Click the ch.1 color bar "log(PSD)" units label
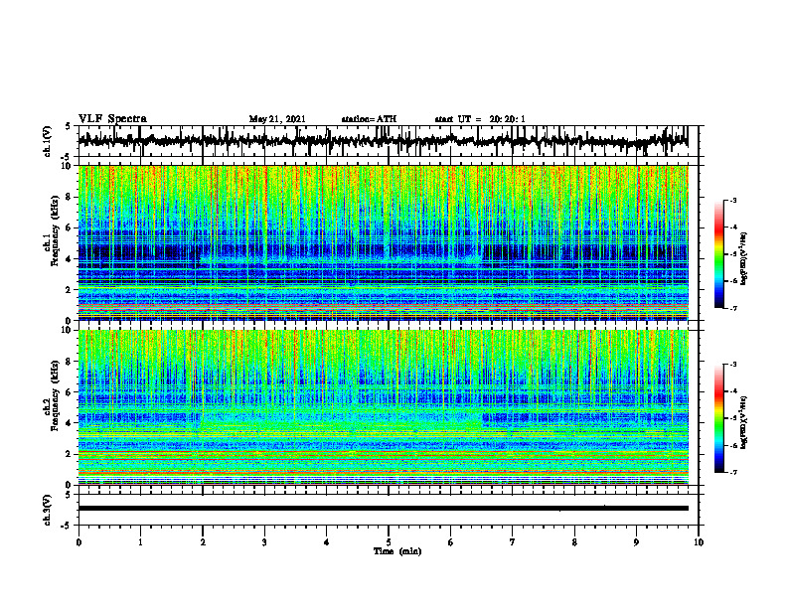 (744, 258)
